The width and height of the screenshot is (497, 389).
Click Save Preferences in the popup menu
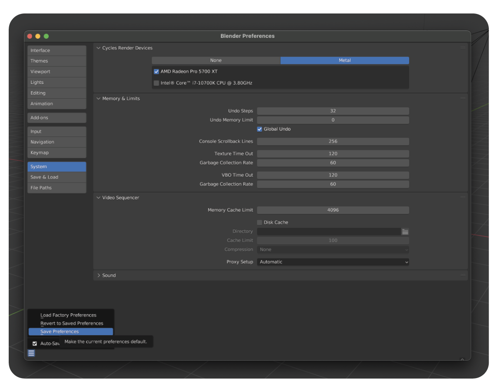pyautogui.click(x=71, y=332)
